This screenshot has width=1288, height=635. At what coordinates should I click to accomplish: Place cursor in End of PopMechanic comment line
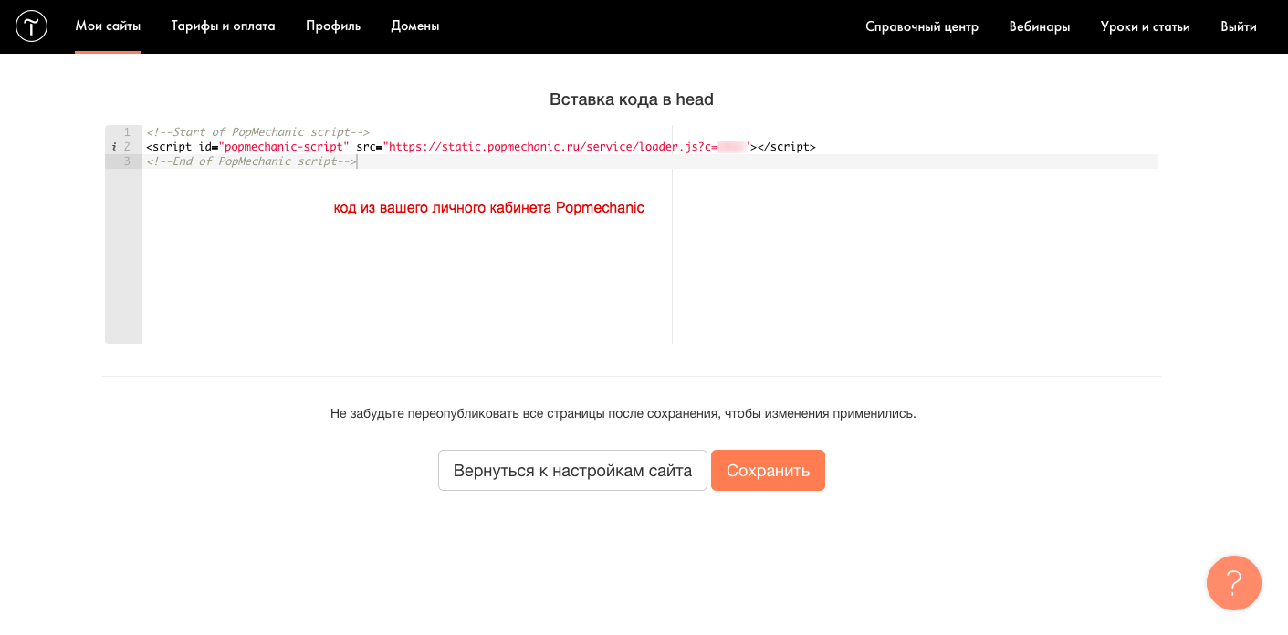[251, 161]
